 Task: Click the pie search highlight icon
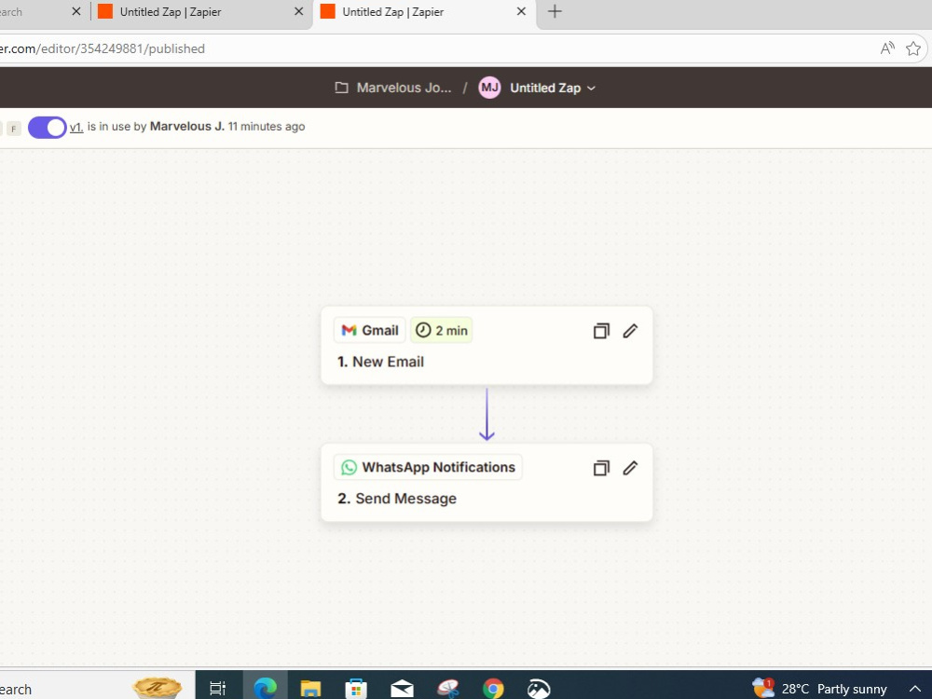click(157, 688)
